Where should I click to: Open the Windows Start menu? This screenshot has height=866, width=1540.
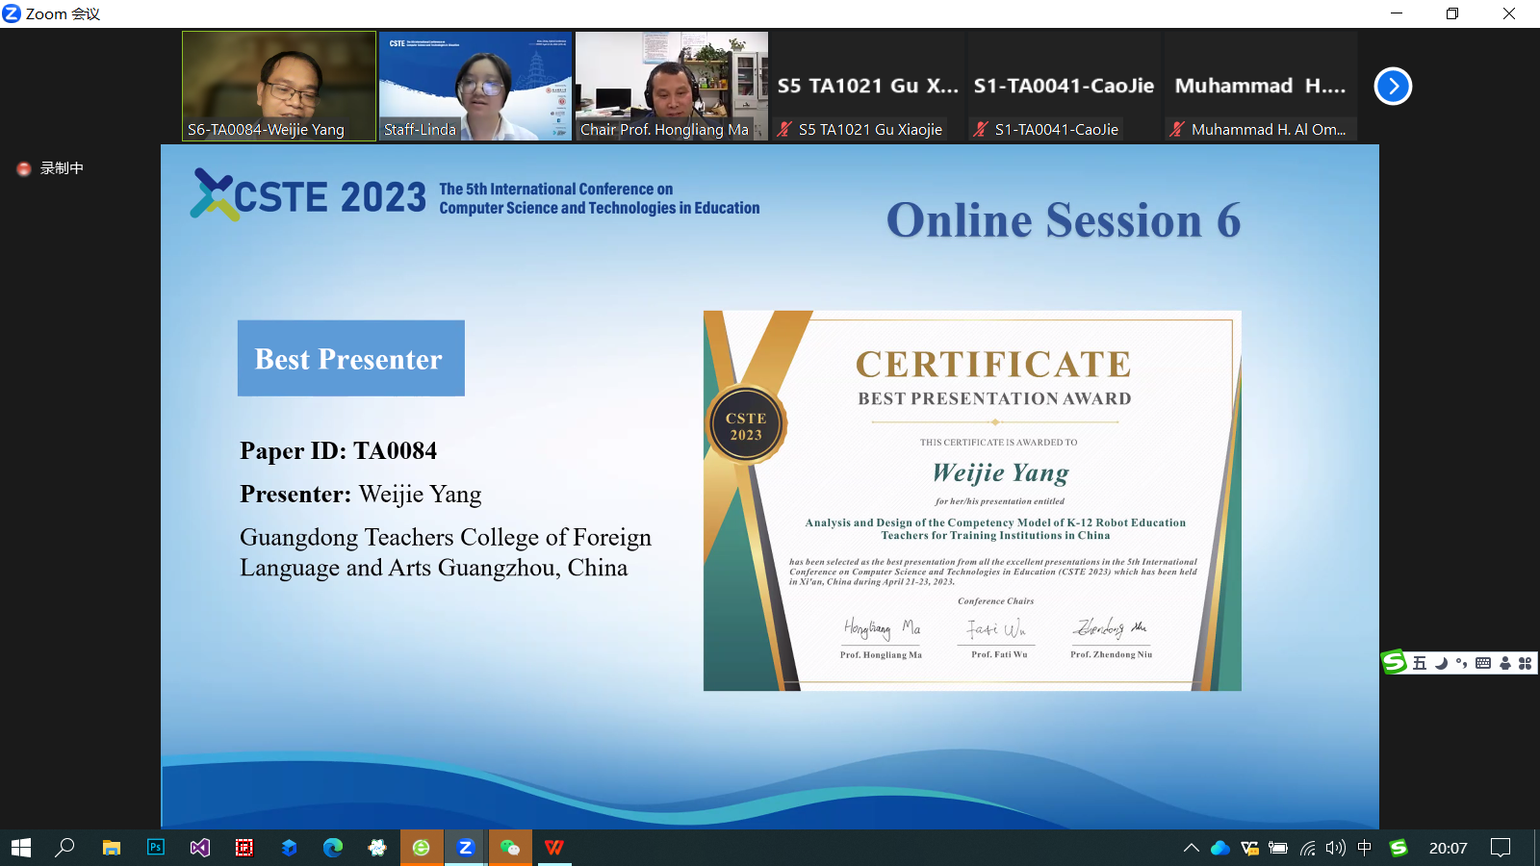pyautogui.click(x=21, y=848)
